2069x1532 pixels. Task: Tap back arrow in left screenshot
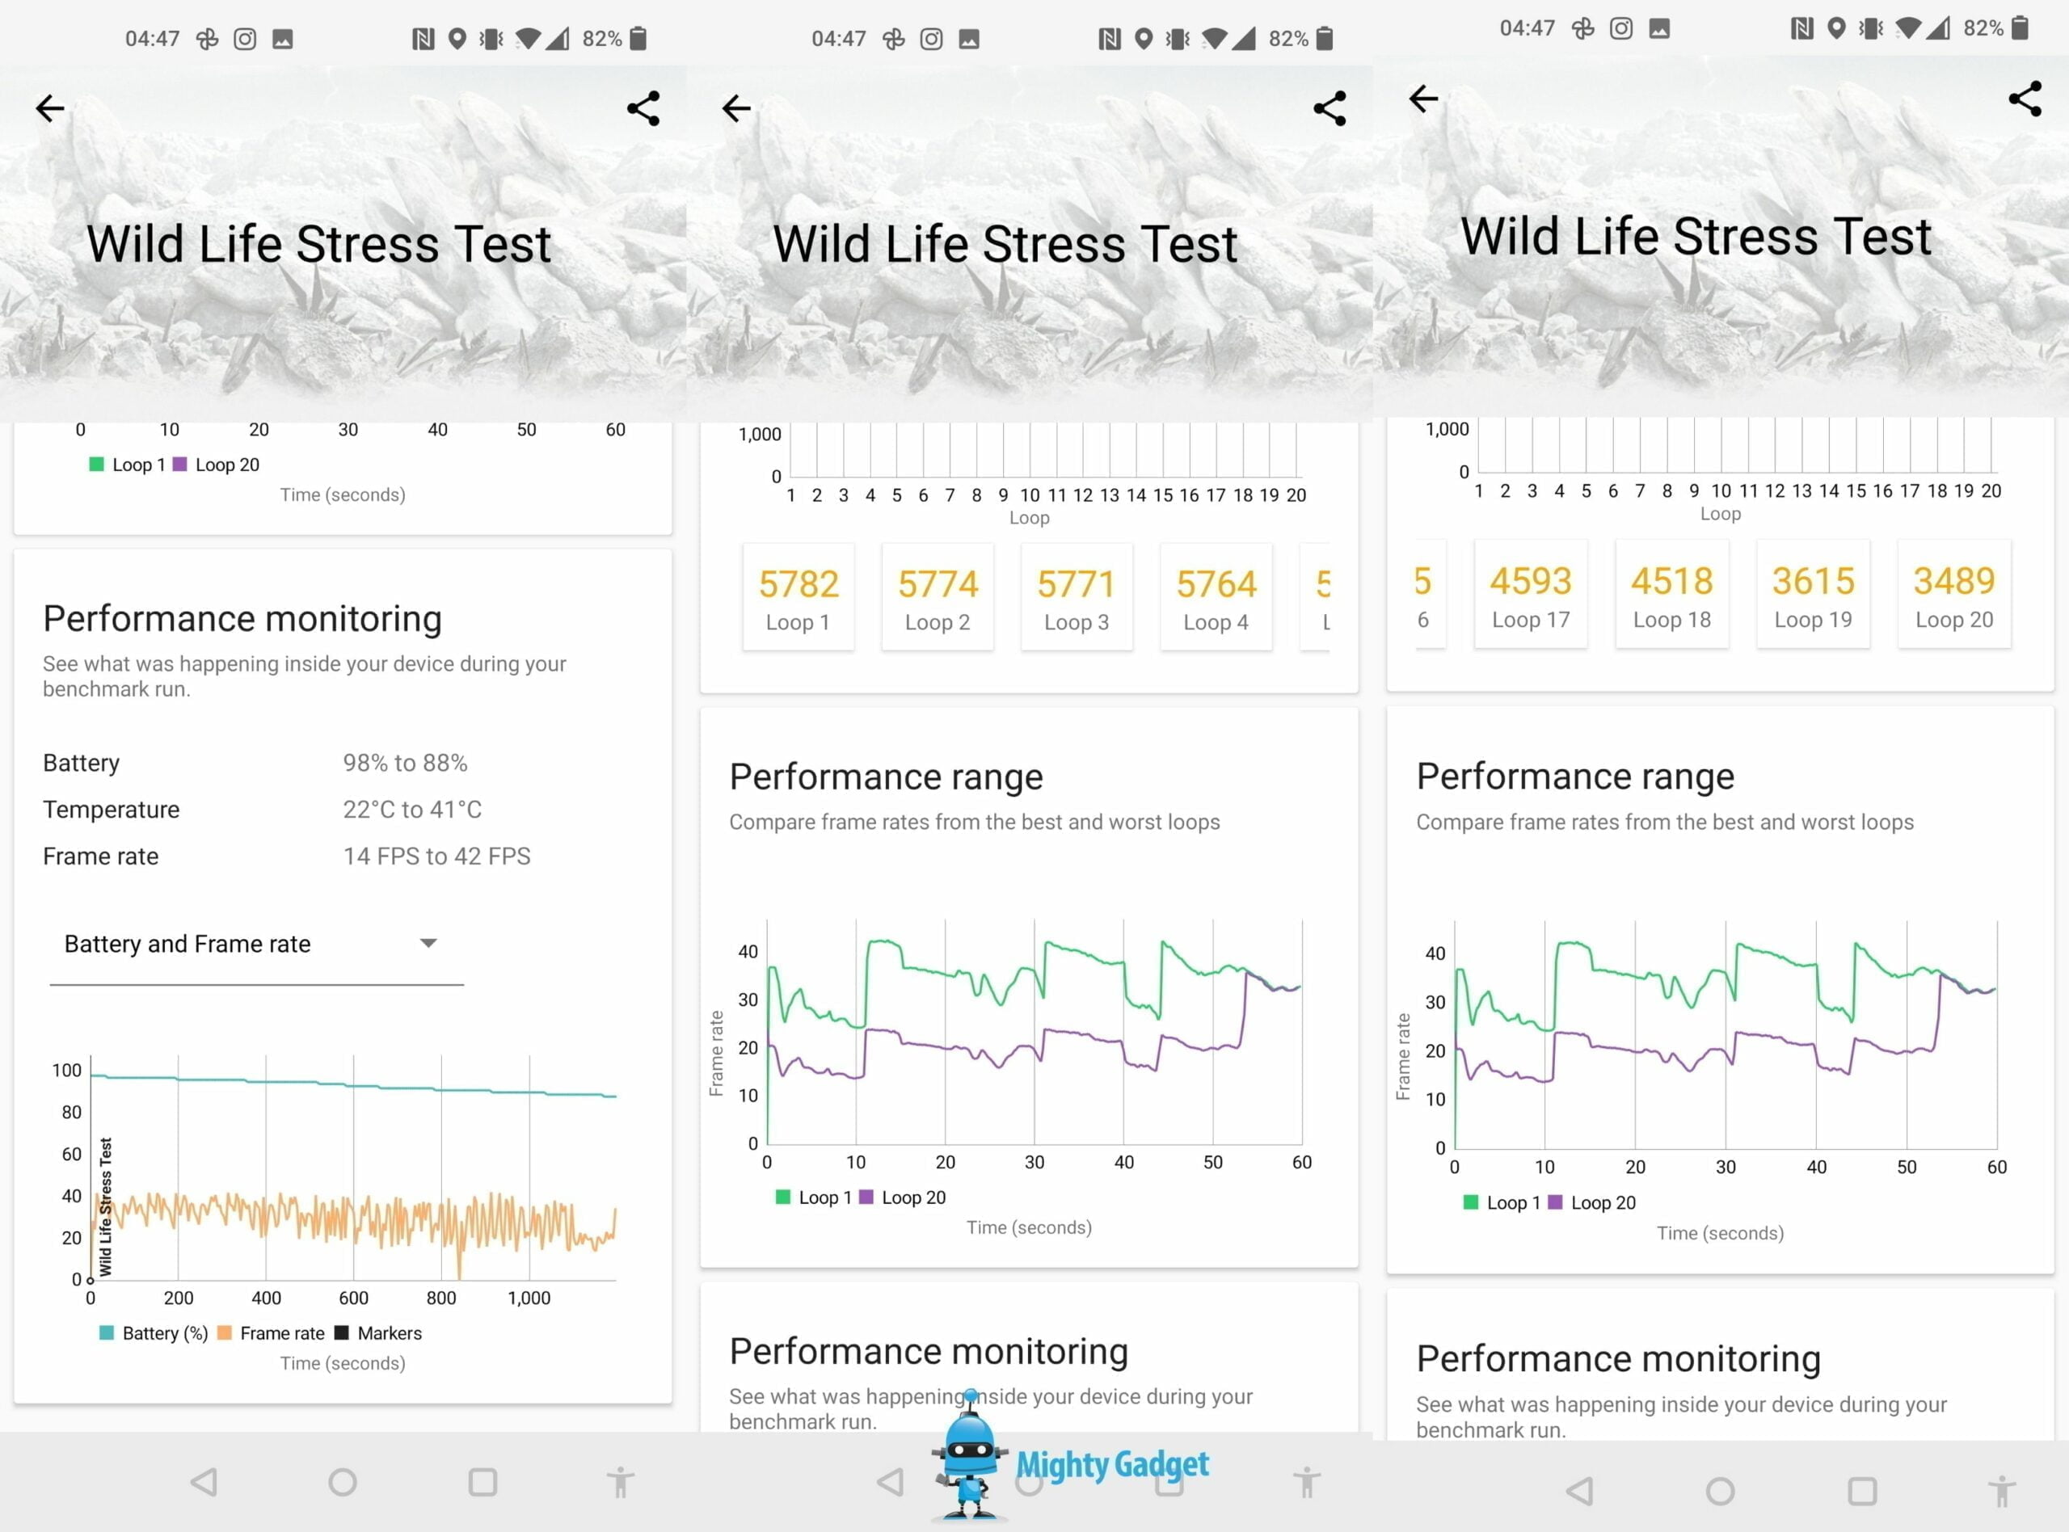[x=50, y=108]
